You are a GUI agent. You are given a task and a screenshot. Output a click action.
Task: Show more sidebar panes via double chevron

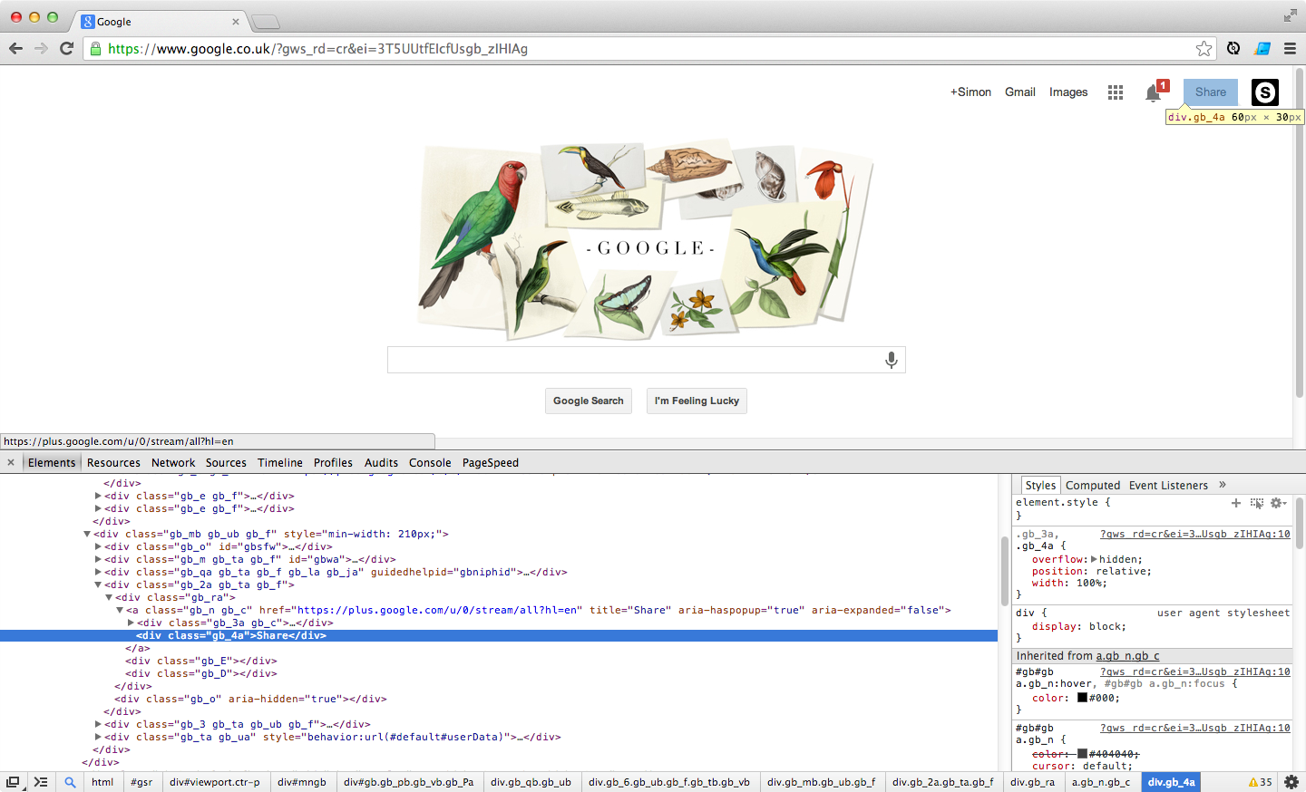pos(1223,485)
